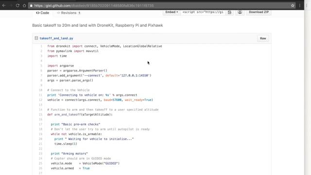
Task: Click 'vehicle.mode = VehicleMode("GUIDED")' line
Action: pyautogui.click(x=85, y=163)
